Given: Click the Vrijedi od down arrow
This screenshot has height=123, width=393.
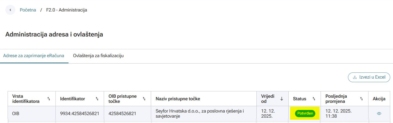Looking at the screenshot, I should coord(282,99).
